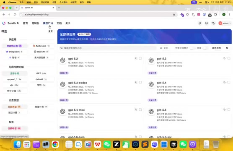The image size is (233, 151).
Task: Toggle the 充值价格显示 switch
Action: tap(192, 48)
